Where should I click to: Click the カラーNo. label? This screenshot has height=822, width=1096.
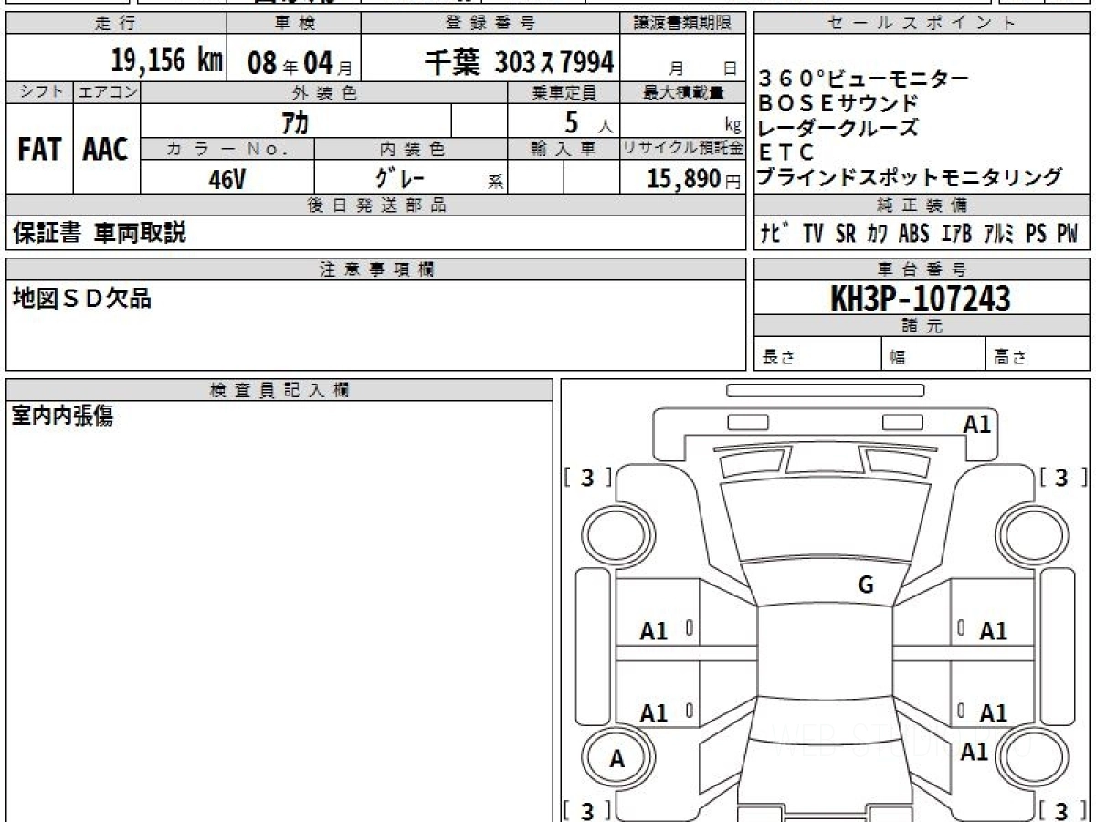(227, 149)
